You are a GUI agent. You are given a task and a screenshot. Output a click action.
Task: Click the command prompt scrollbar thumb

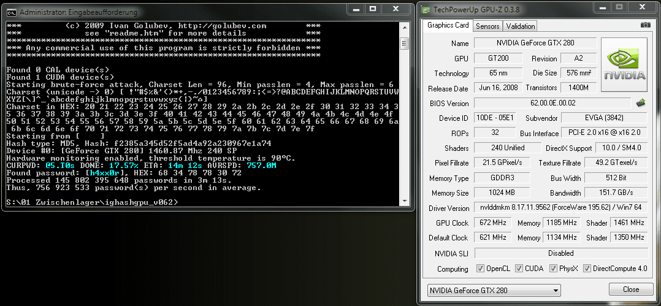pos(404,43)
